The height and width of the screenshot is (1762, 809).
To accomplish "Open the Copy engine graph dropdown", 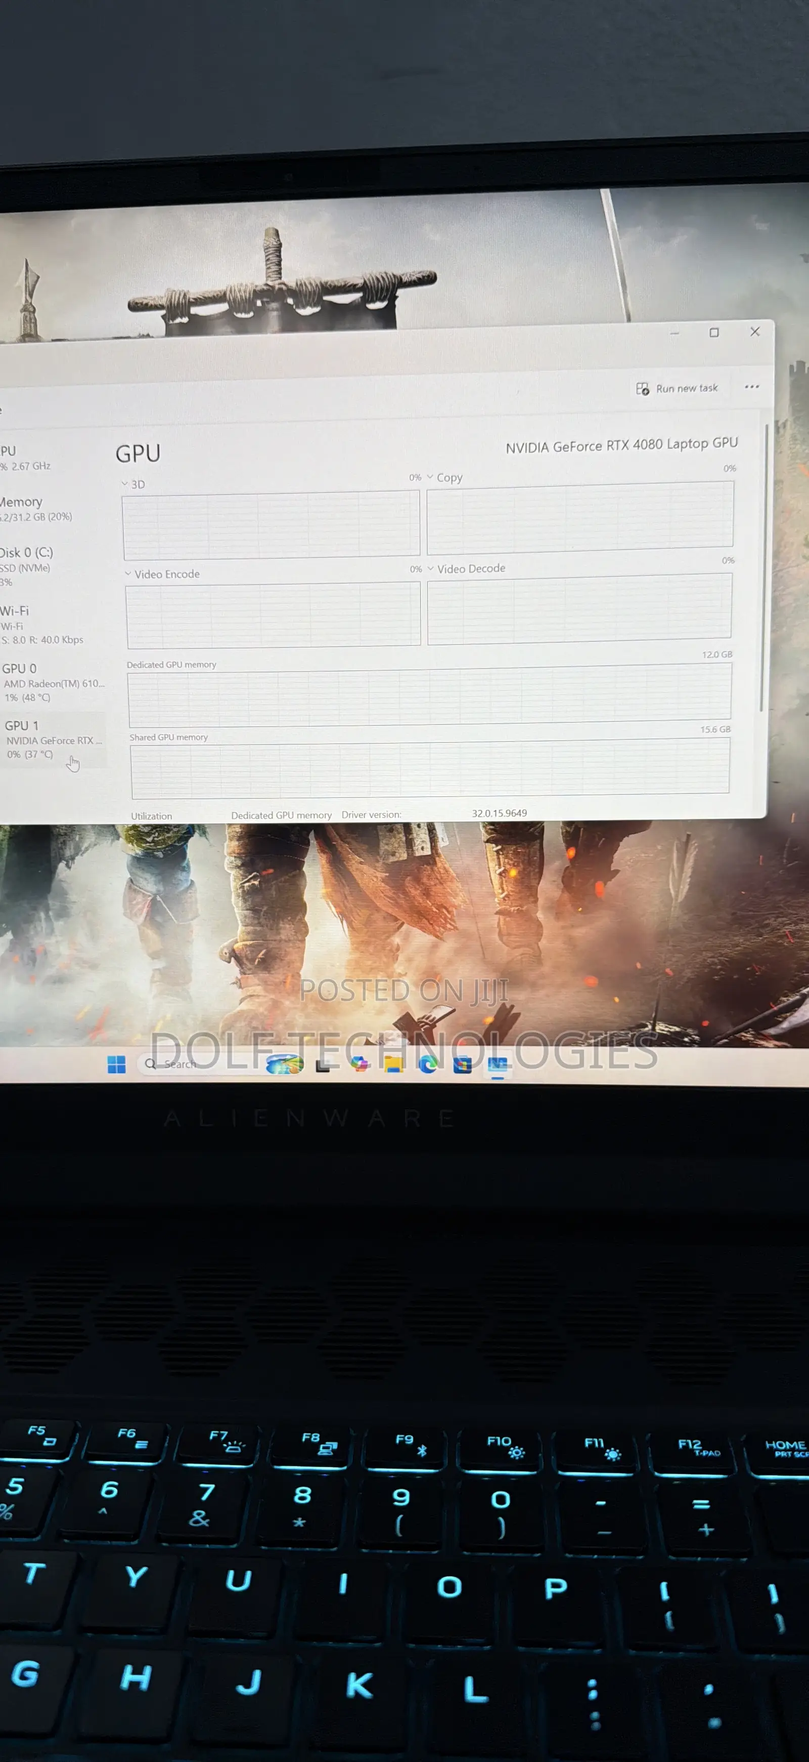I will point(430,477).
